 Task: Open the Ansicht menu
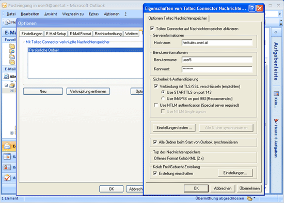(x=51, y=14)
